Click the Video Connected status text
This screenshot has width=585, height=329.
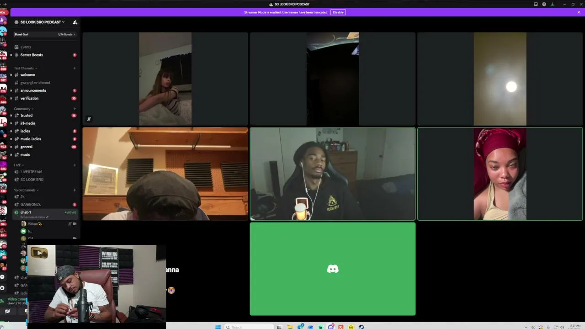[x=17, y=299]
